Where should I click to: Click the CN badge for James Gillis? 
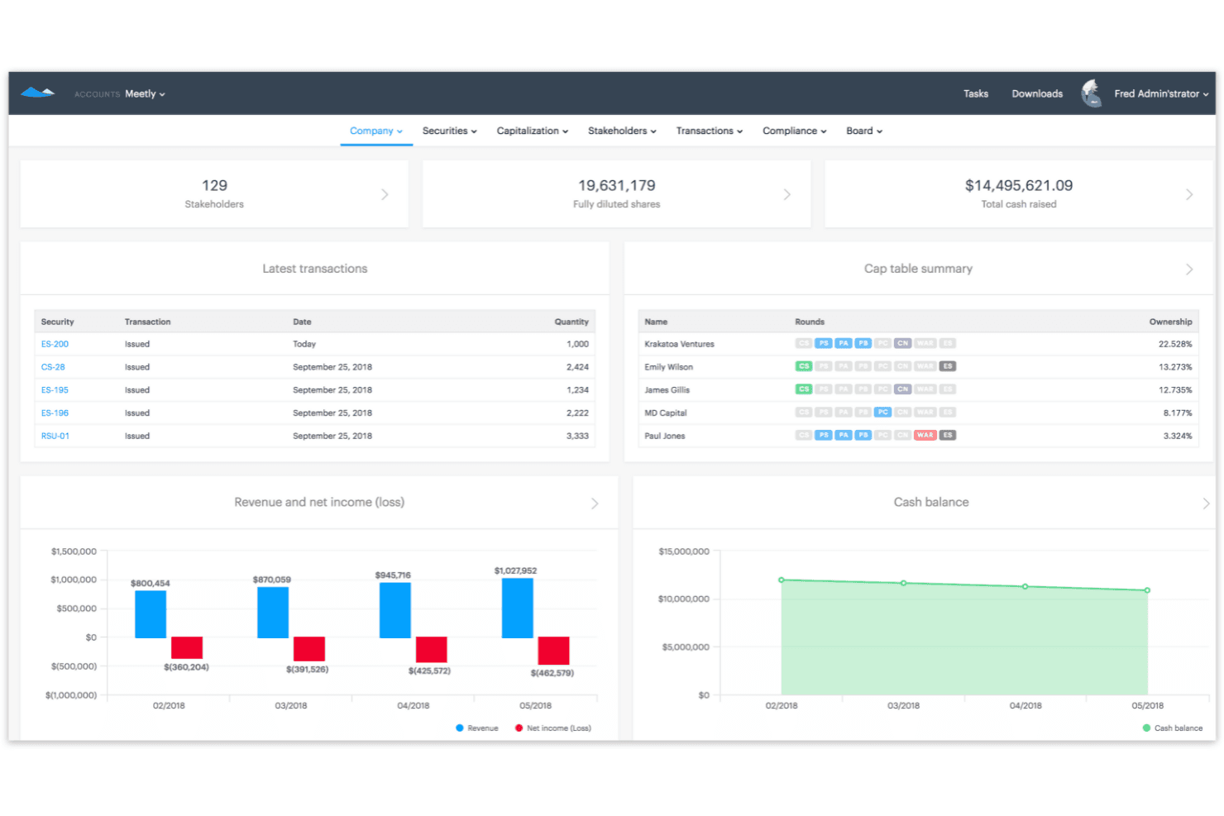pos(903,389)
